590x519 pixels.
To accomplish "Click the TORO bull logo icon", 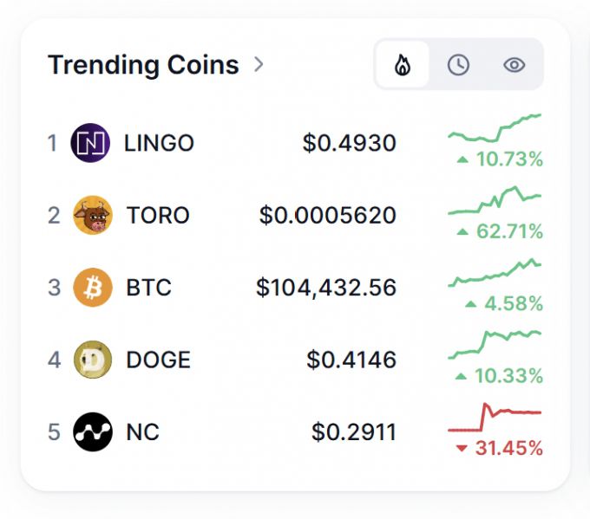I will [93, 215].
